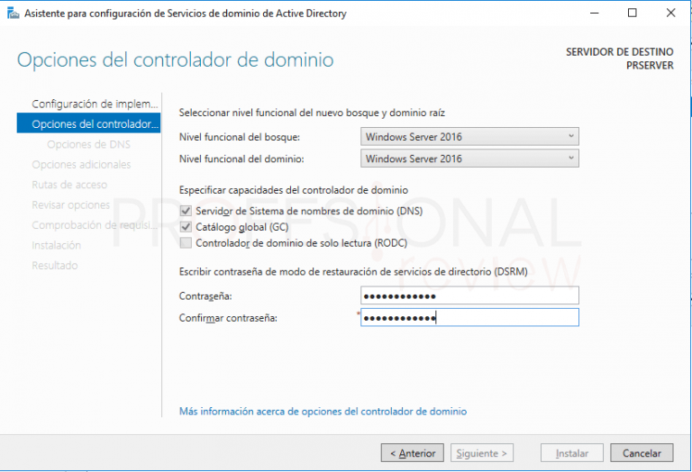
Task: Click the 'Nivel funcional del bosque:' label
Action: click(239, 137)
